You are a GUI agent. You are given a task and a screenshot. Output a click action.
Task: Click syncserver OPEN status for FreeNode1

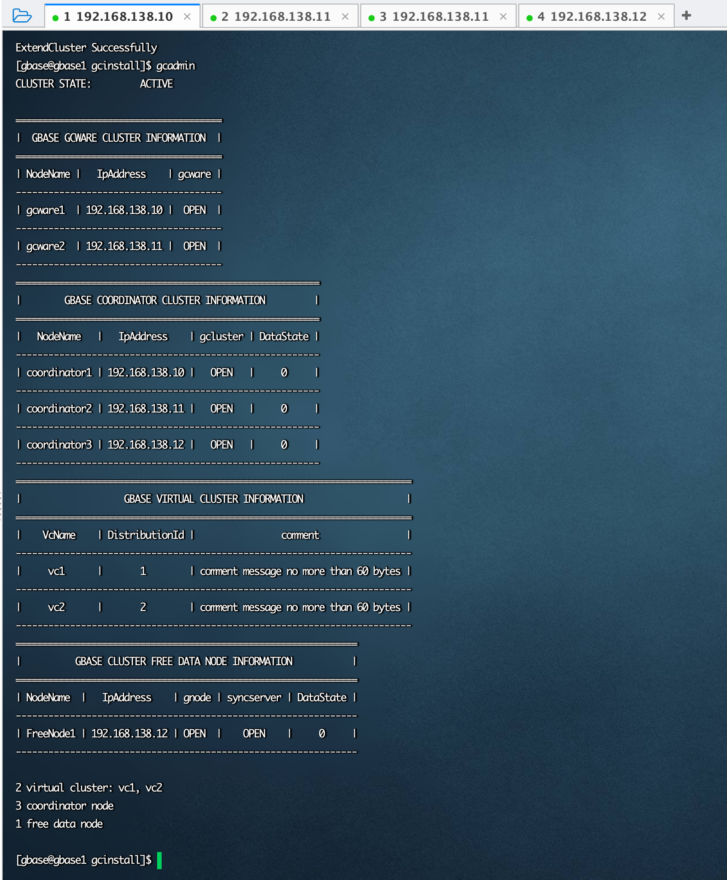pos(254,734)
